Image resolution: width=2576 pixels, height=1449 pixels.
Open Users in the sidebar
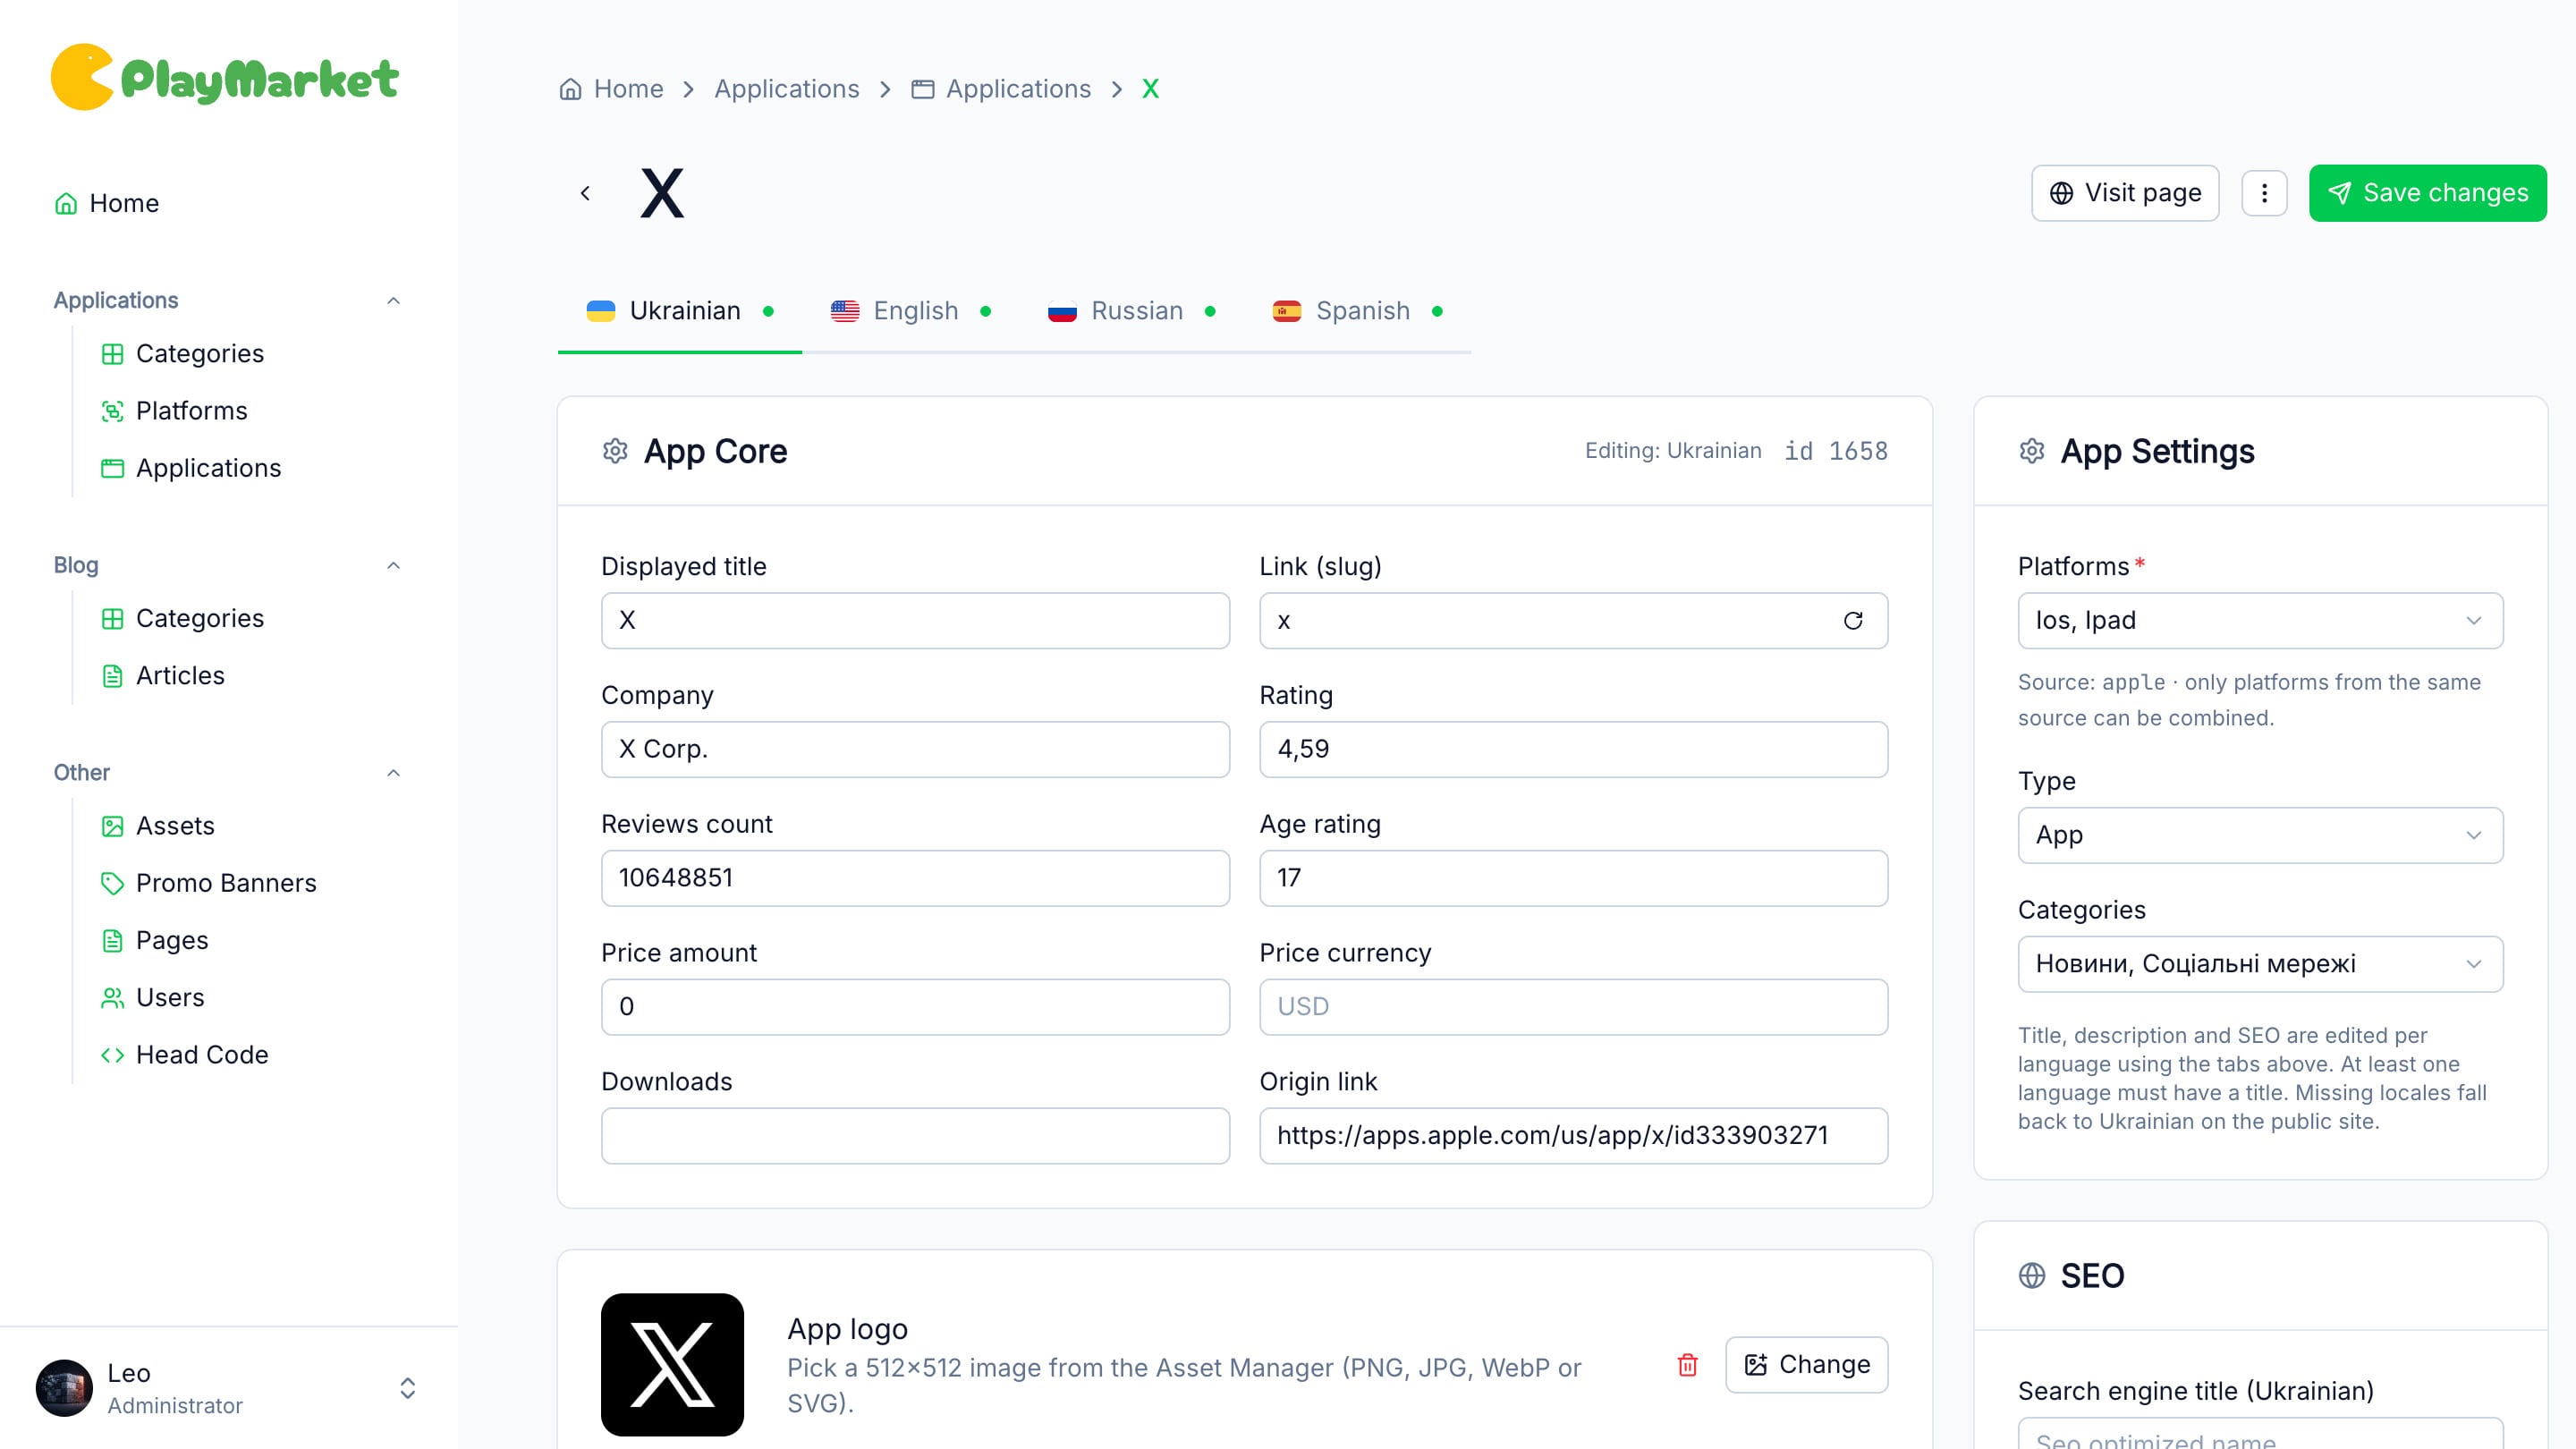[x=152, y=998]
